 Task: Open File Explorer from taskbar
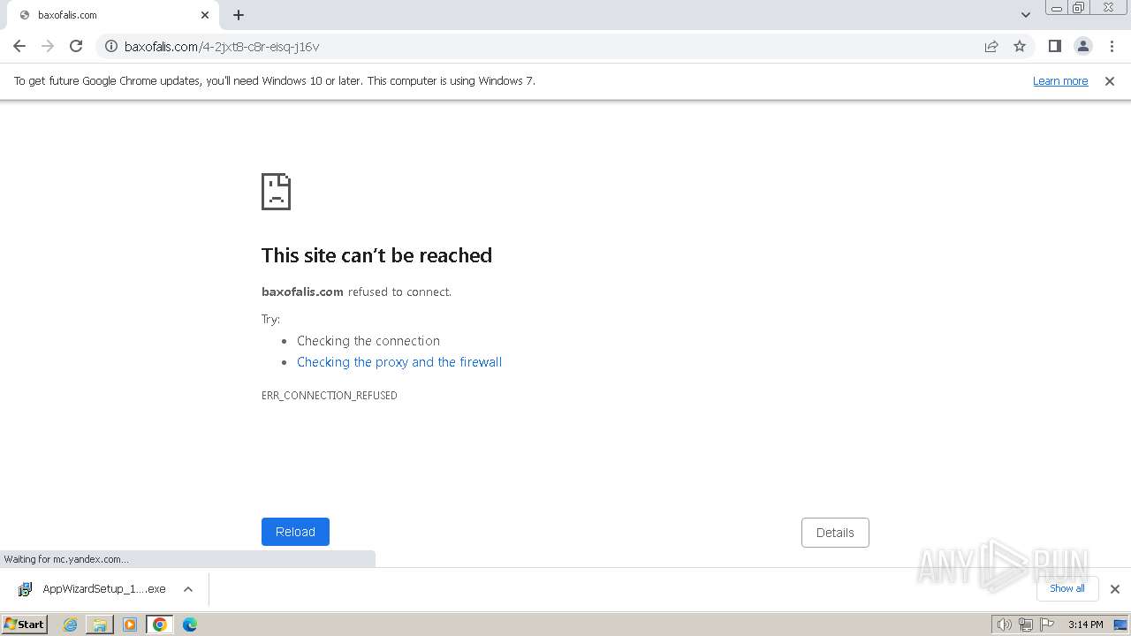click(x=100, y=625)
